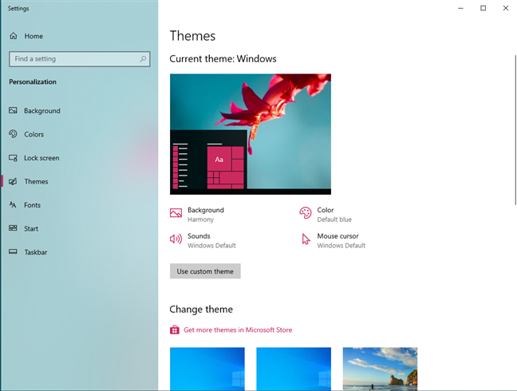The image size is (517, 391).
Task: Click the Lock screen icon in sidebar
Action: click(13, 158)
